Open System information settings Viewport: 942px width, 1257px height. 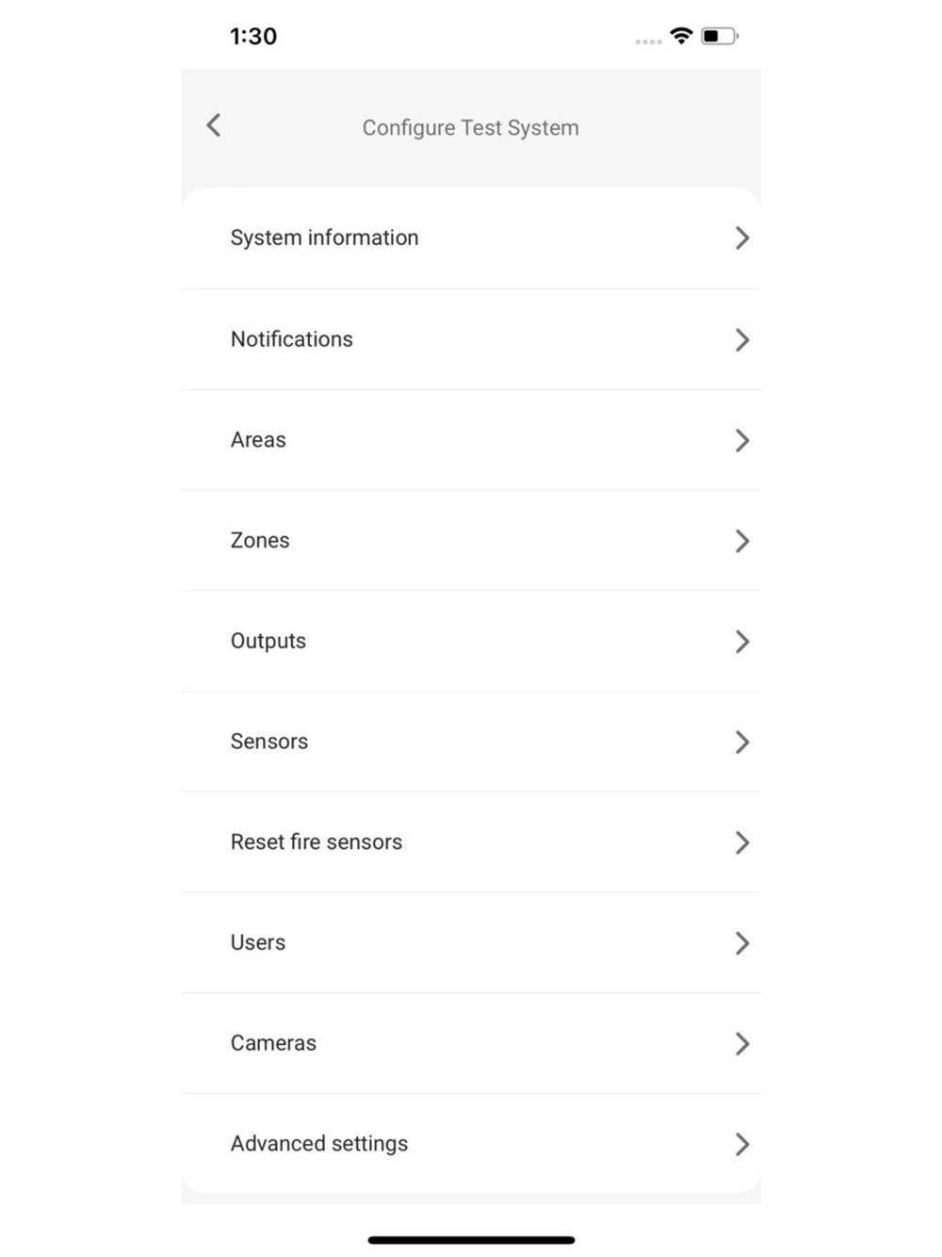[x=325, y=237]
